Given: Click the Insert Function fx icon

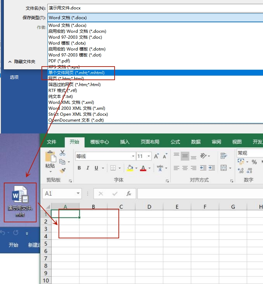Looking at the screenshot, I should coord(129,193).
